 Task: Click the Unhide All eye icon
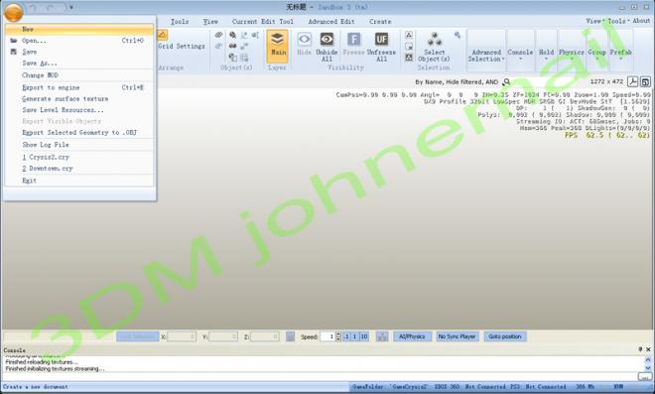click(x=327, y=40)
